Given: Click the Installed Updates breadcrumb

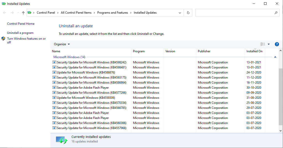Looking at the screenshot, I should pos(145,13).
